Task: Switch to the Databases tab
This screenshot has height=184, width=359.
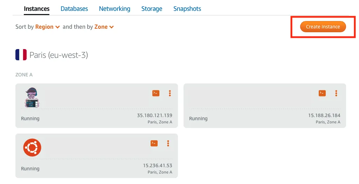Action: pos(74,9)
